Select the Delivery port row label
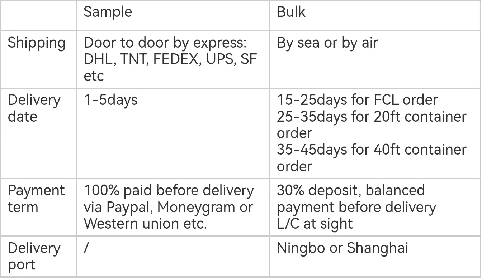482x278 pixels. pos(34,257)
